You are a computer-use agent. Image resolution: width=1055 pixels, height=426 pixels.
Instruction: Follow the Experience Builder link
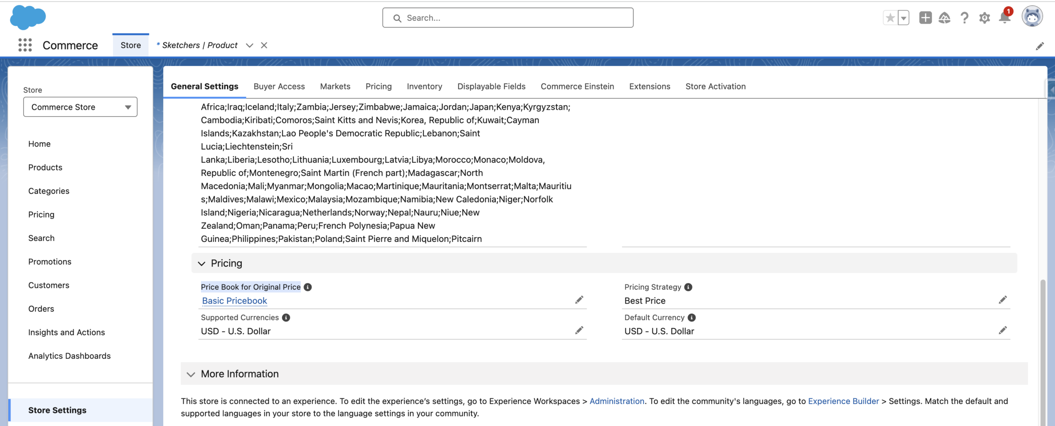[x=843, y=401]
